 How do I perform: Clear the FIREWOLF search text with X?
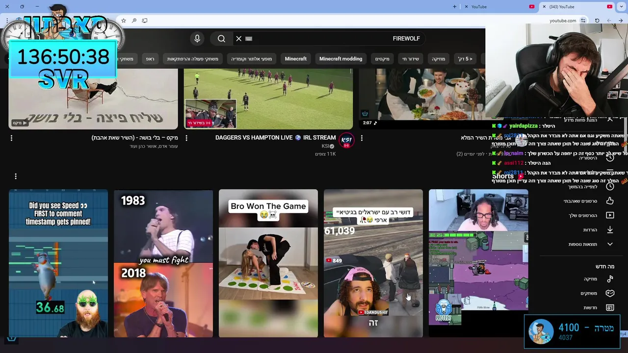pos(239,39)
